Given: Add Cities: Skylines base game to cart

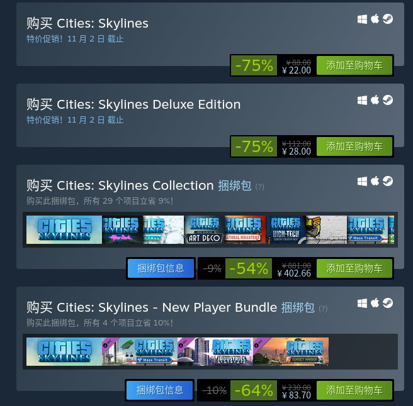Looking at the screenshot, I should pos(354,65).
